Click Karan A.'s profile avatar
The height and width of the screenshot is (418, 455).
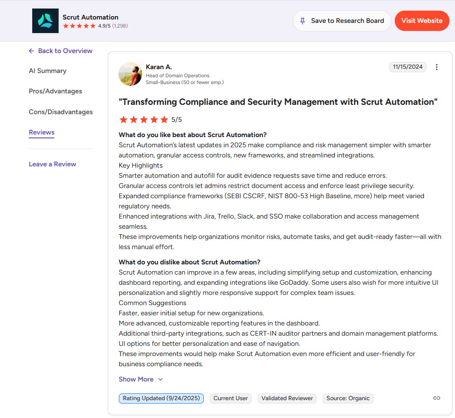coord(130,74)
